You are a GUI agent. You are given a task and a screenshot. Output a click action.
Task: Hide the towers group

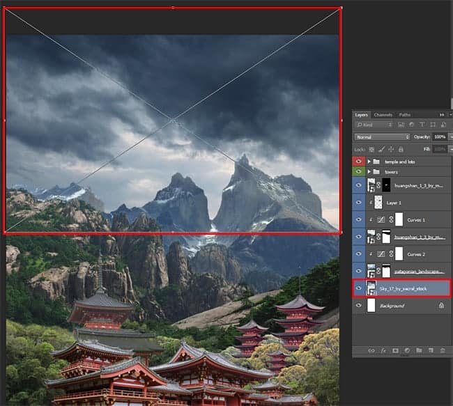[x=358, y=171]
